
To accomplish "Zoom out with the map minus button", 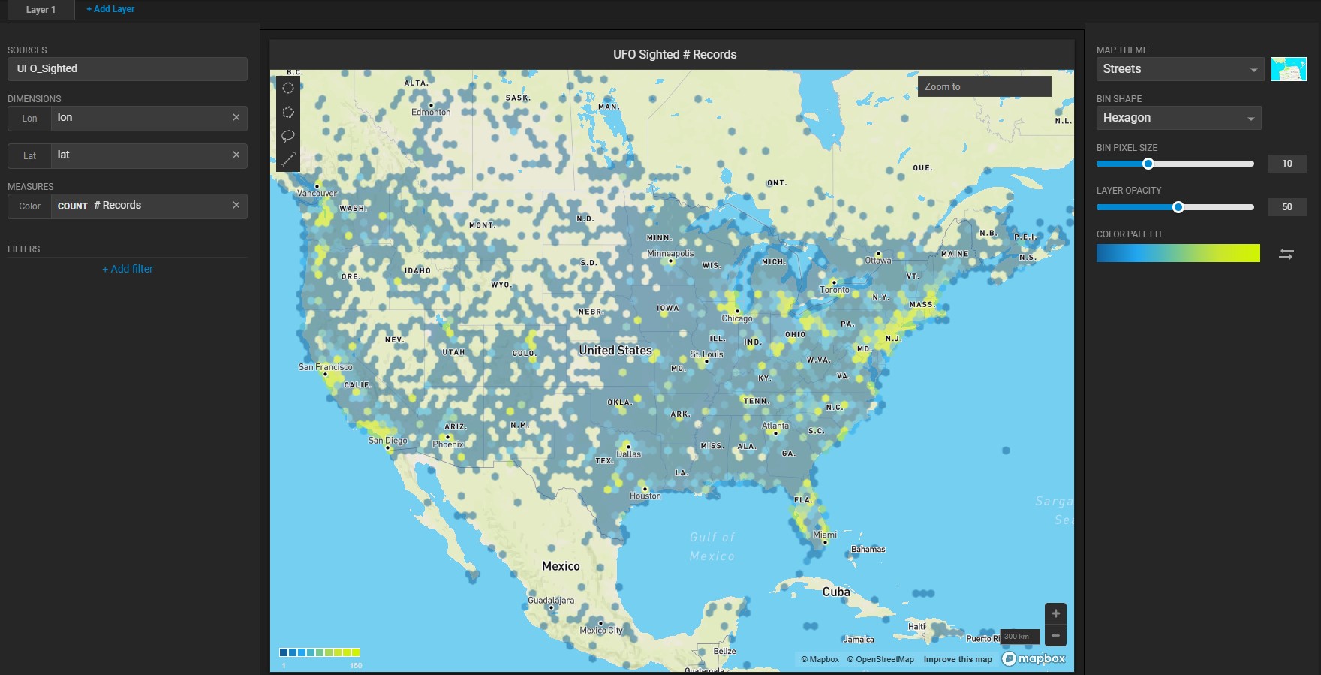I will [x=1055, y=635].
